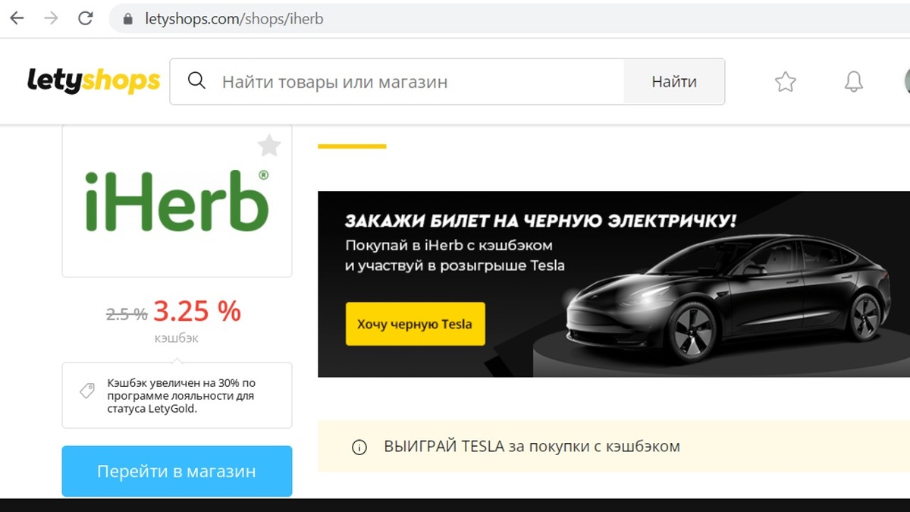
Task: Open the black Tesla promo banner
Action: (613, 284)
